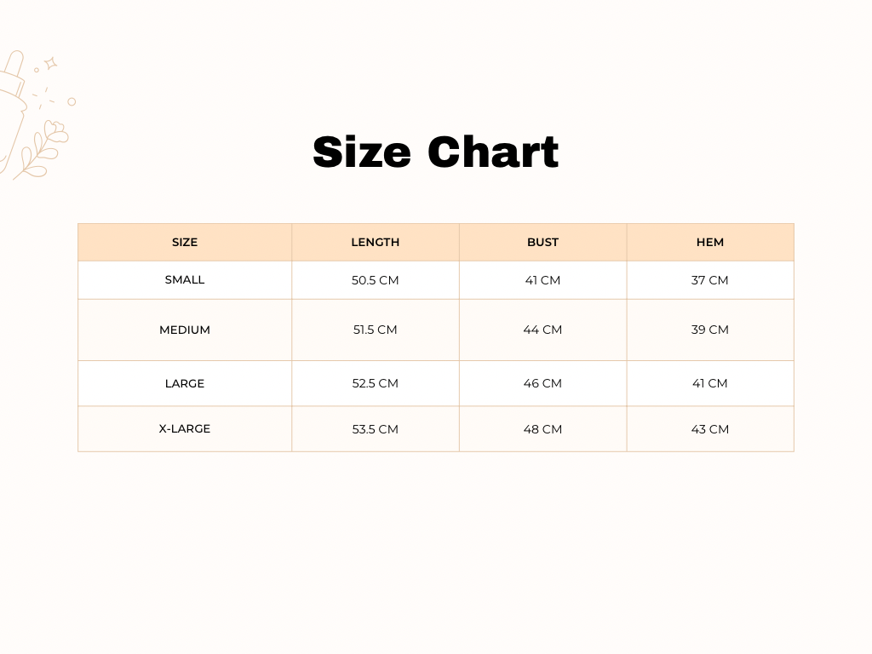
Task: Click the LARGE size row label
Action: coord(185,383)
